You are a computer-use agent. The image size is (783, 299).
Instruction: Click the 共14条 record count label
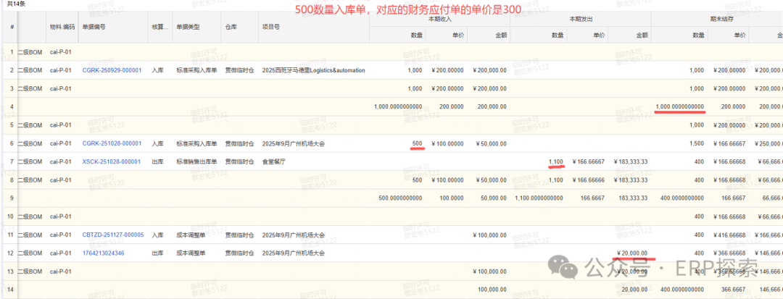pos(16,4)
